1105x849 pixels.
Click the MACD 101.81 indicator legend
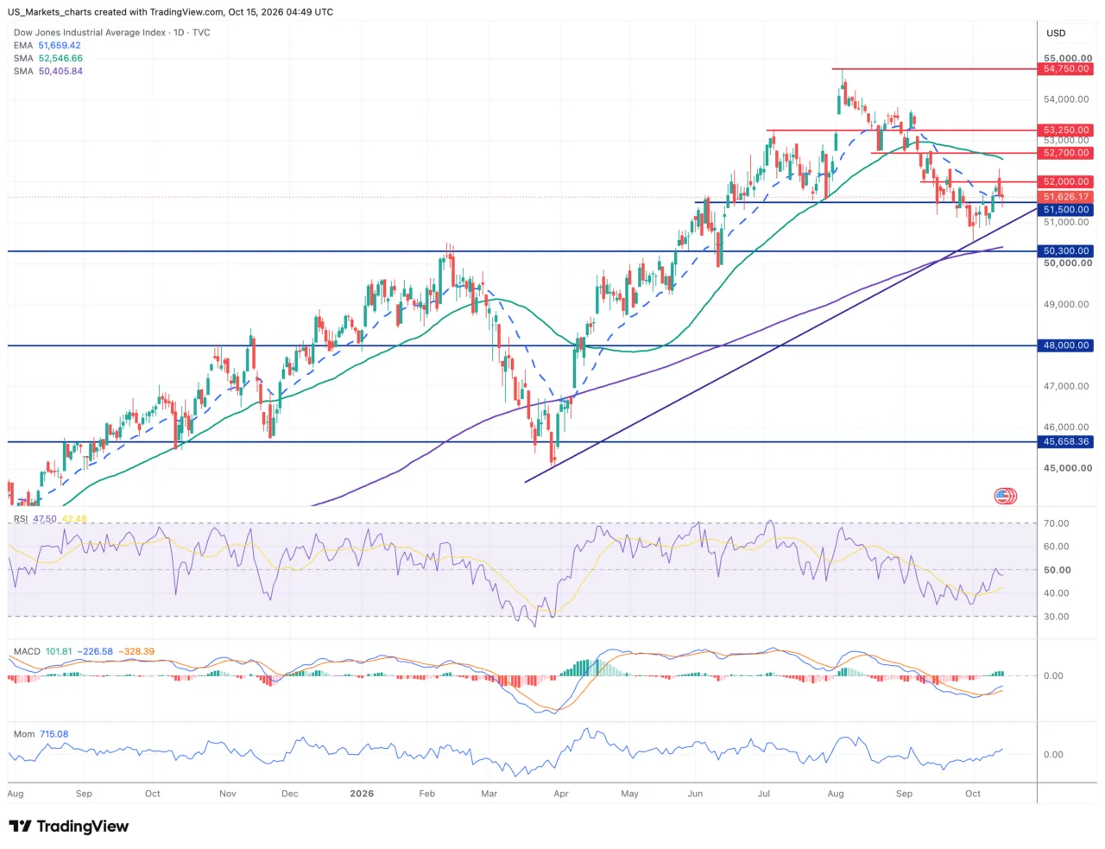(x=84, y=651)
